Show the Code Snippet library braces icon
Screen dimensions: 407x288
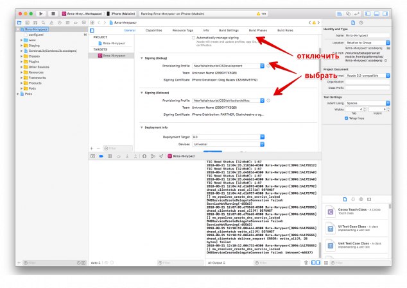[x=352, y=199]
